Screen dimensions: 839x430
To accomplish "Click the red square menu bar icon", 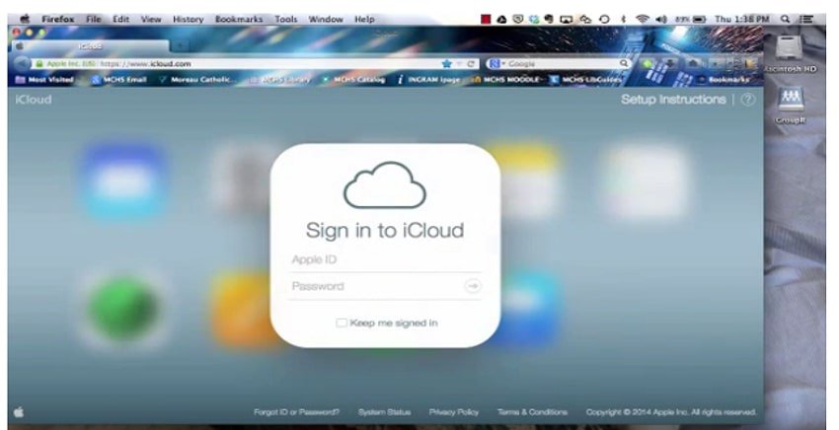I will [x=486, y=20].
